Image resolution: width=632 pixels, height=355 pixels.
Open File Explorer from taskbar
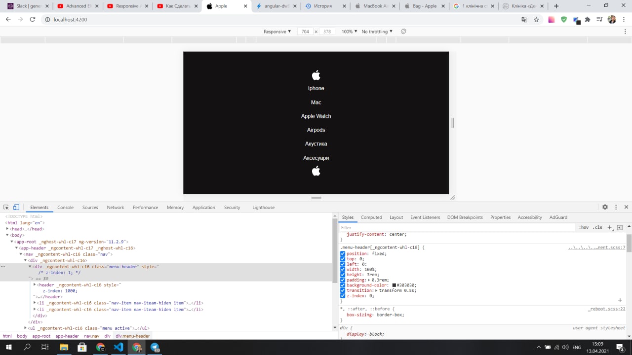pyautogui.click(x=64, y=347)
